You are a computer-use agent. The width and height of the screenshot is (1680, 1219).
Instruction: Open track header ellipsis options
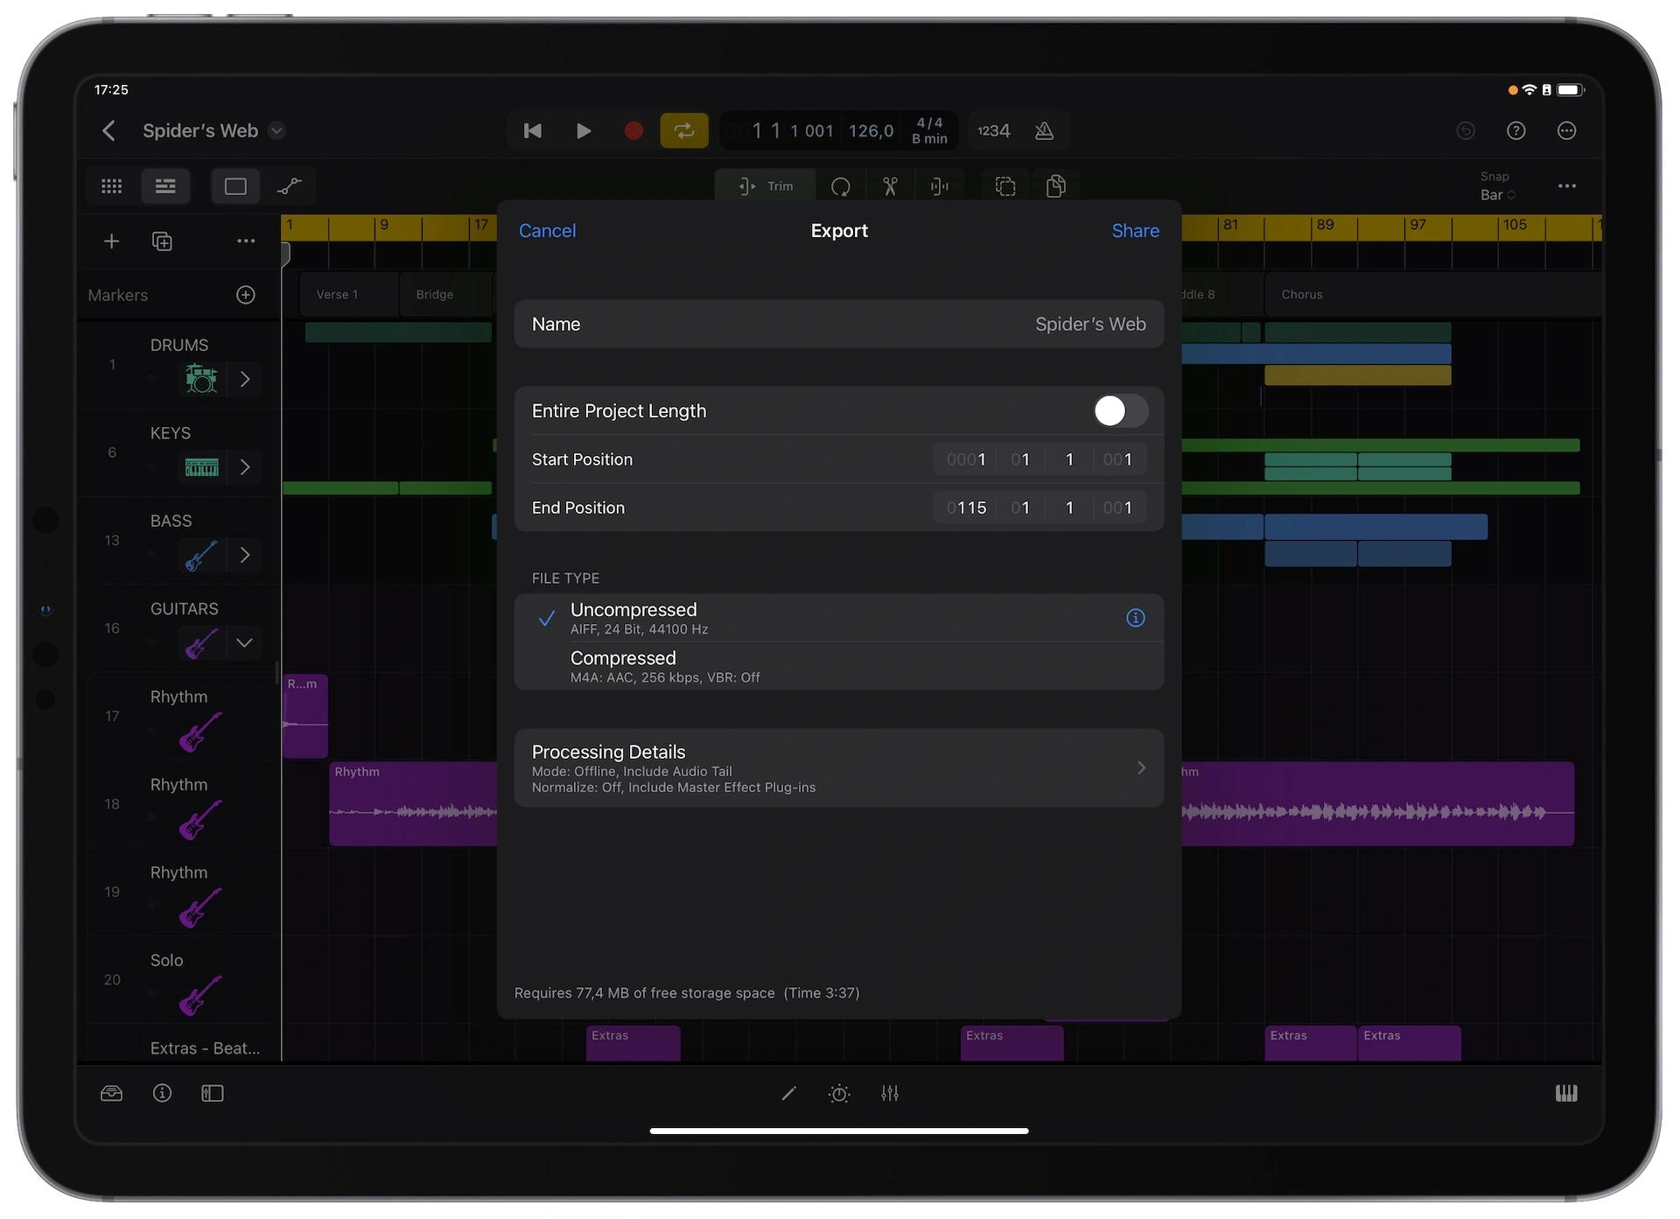(x=246, y=242)
